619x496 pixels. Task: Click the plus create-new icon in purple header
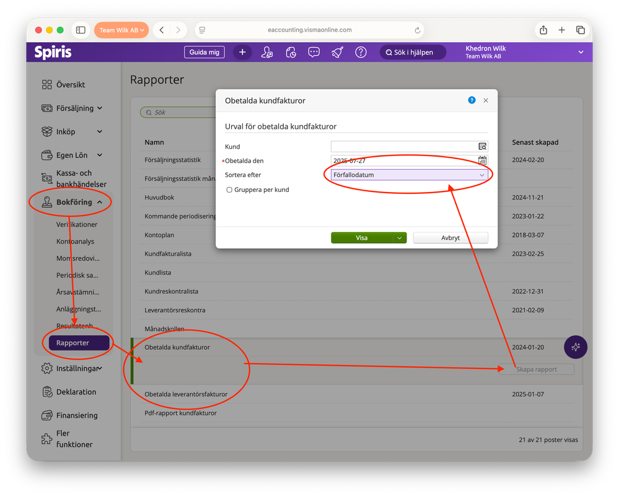pyautogui.click(x=242, y=52)
